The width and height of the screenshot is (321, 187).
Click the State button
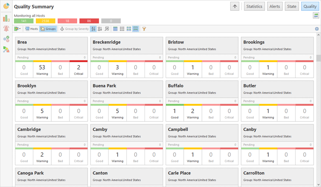point(292,6)
